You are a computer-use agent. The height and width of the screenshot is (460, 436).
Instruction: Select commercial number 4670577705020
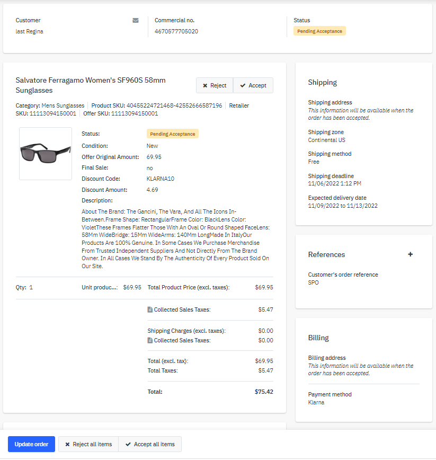(x=176, y=31)
